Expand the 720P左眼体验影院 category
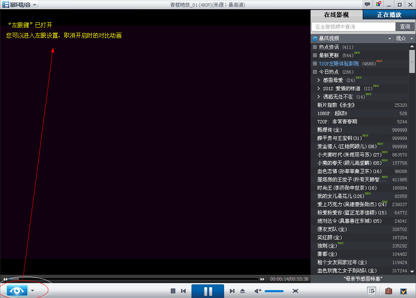416x298 pixels. point(315,63)
